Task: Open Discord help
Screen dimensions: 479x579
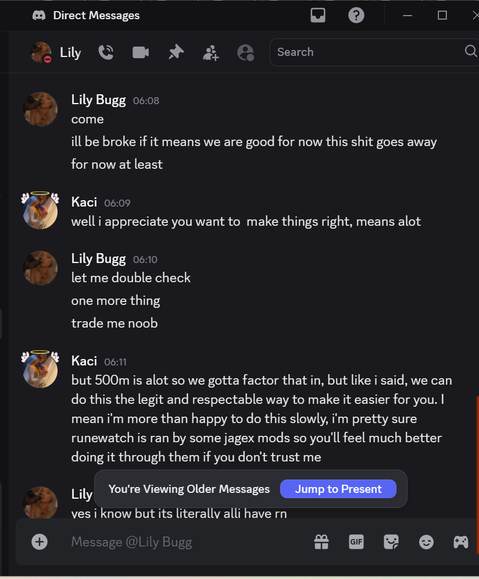Action: tap(356, 16)
